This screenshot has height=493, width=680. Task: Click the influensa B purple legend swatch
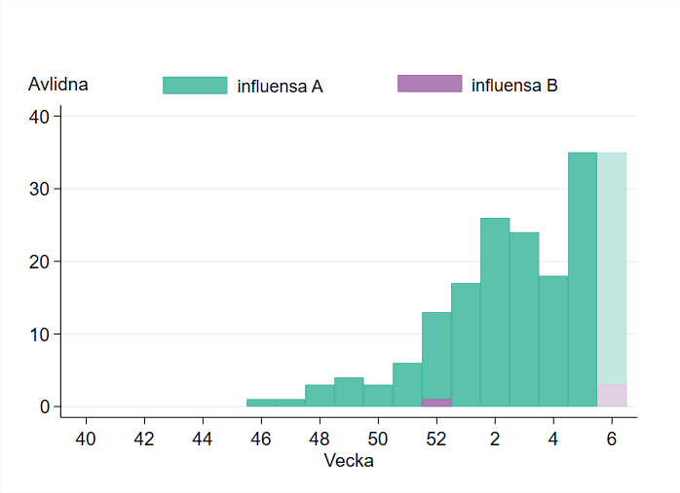430,84
